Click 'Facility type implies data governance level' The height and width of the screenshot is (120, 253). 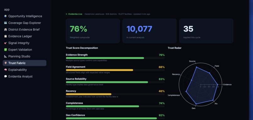pos(84,85)
